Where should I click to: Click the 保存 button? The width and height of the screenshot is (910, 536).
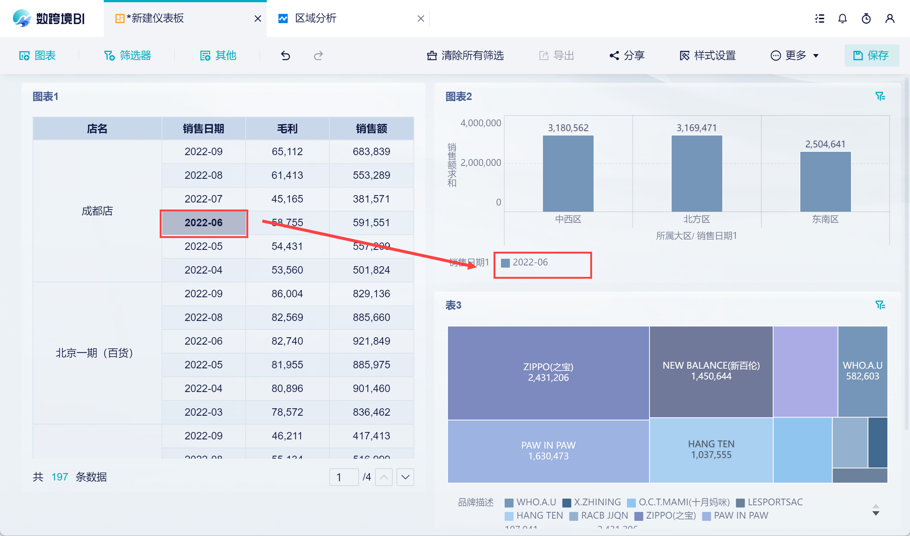[x=871, y=56]
